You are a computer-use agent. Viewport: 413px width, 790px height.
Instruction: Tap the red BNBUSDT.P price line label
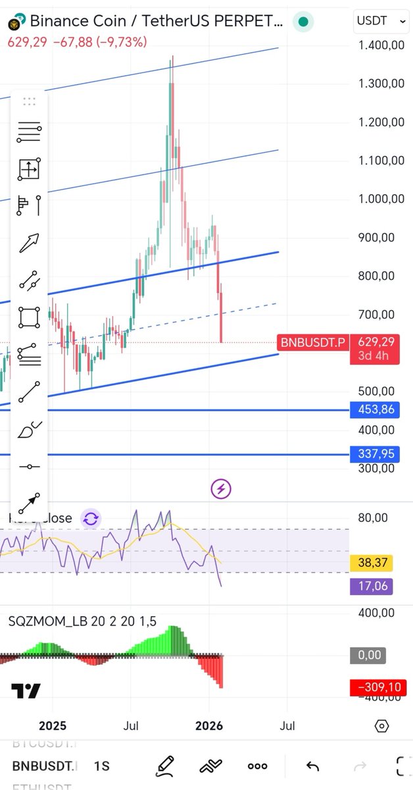point(314,342)
